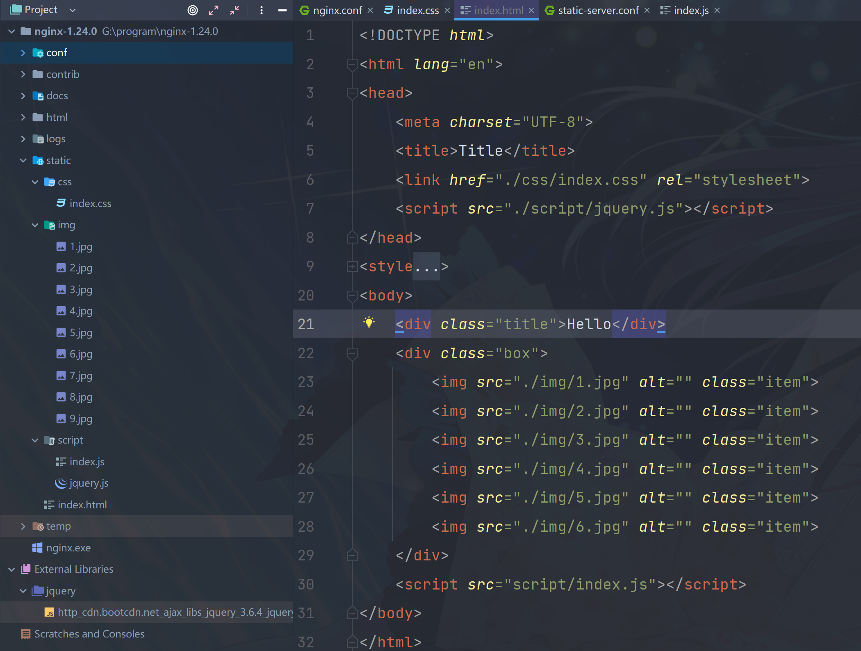
Task: Select jquery.js file in script folder
Action: [x=89, y=483]
